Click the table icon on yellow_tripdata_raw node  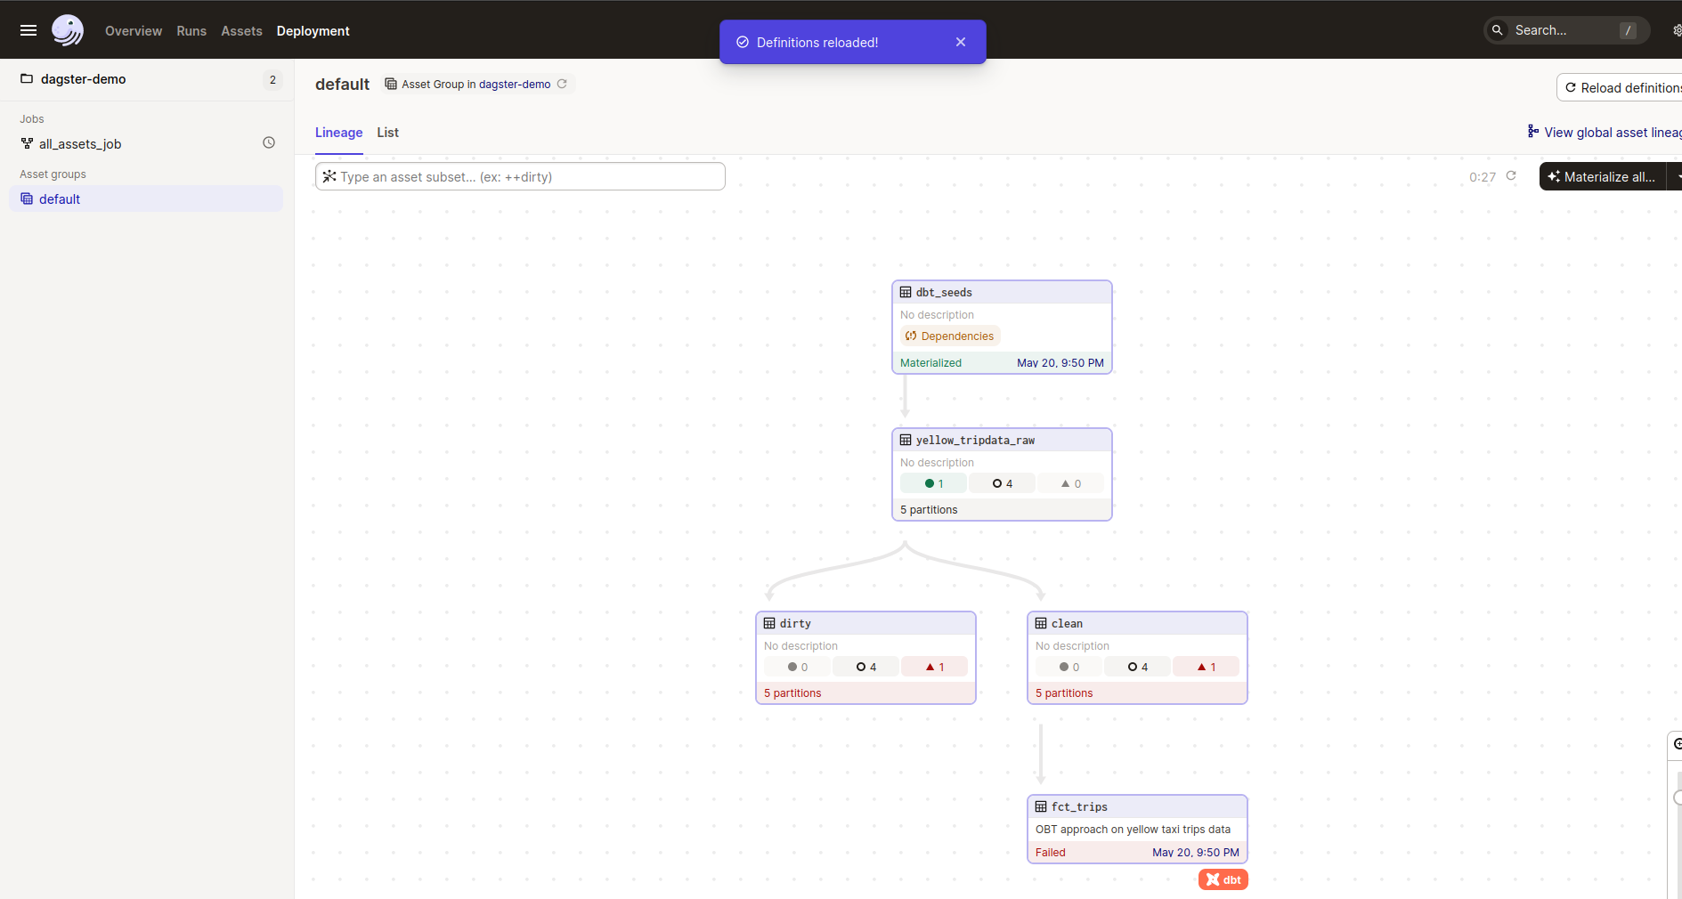[906, 440]
